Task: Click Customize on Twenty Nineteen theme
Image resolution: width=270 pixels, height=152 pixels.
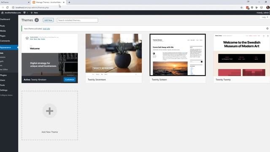Action: tap(70, 80)
